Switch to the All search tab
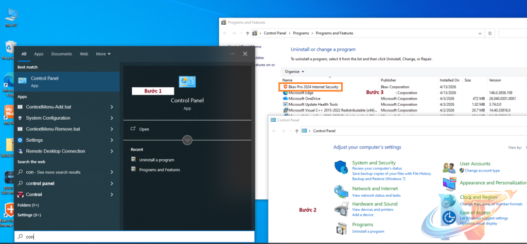Viewport: 527px width, 244px height. tap(24, 54)
